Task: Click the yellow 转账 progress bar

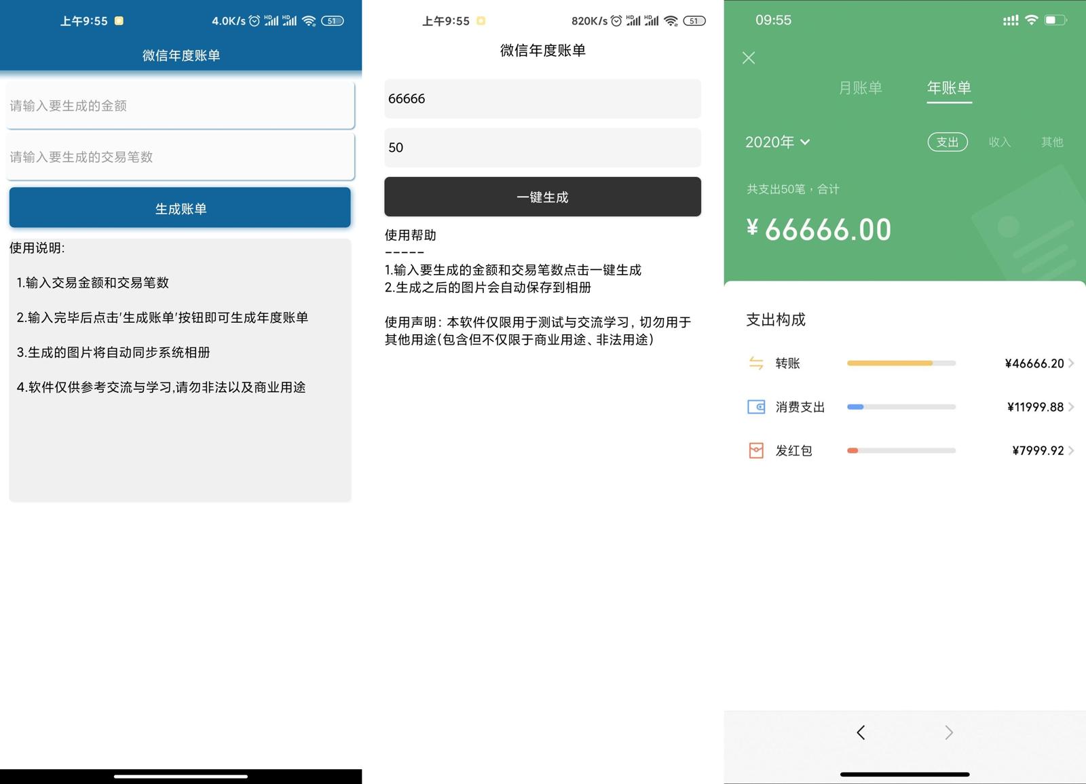Action: [x=889, y=364]
